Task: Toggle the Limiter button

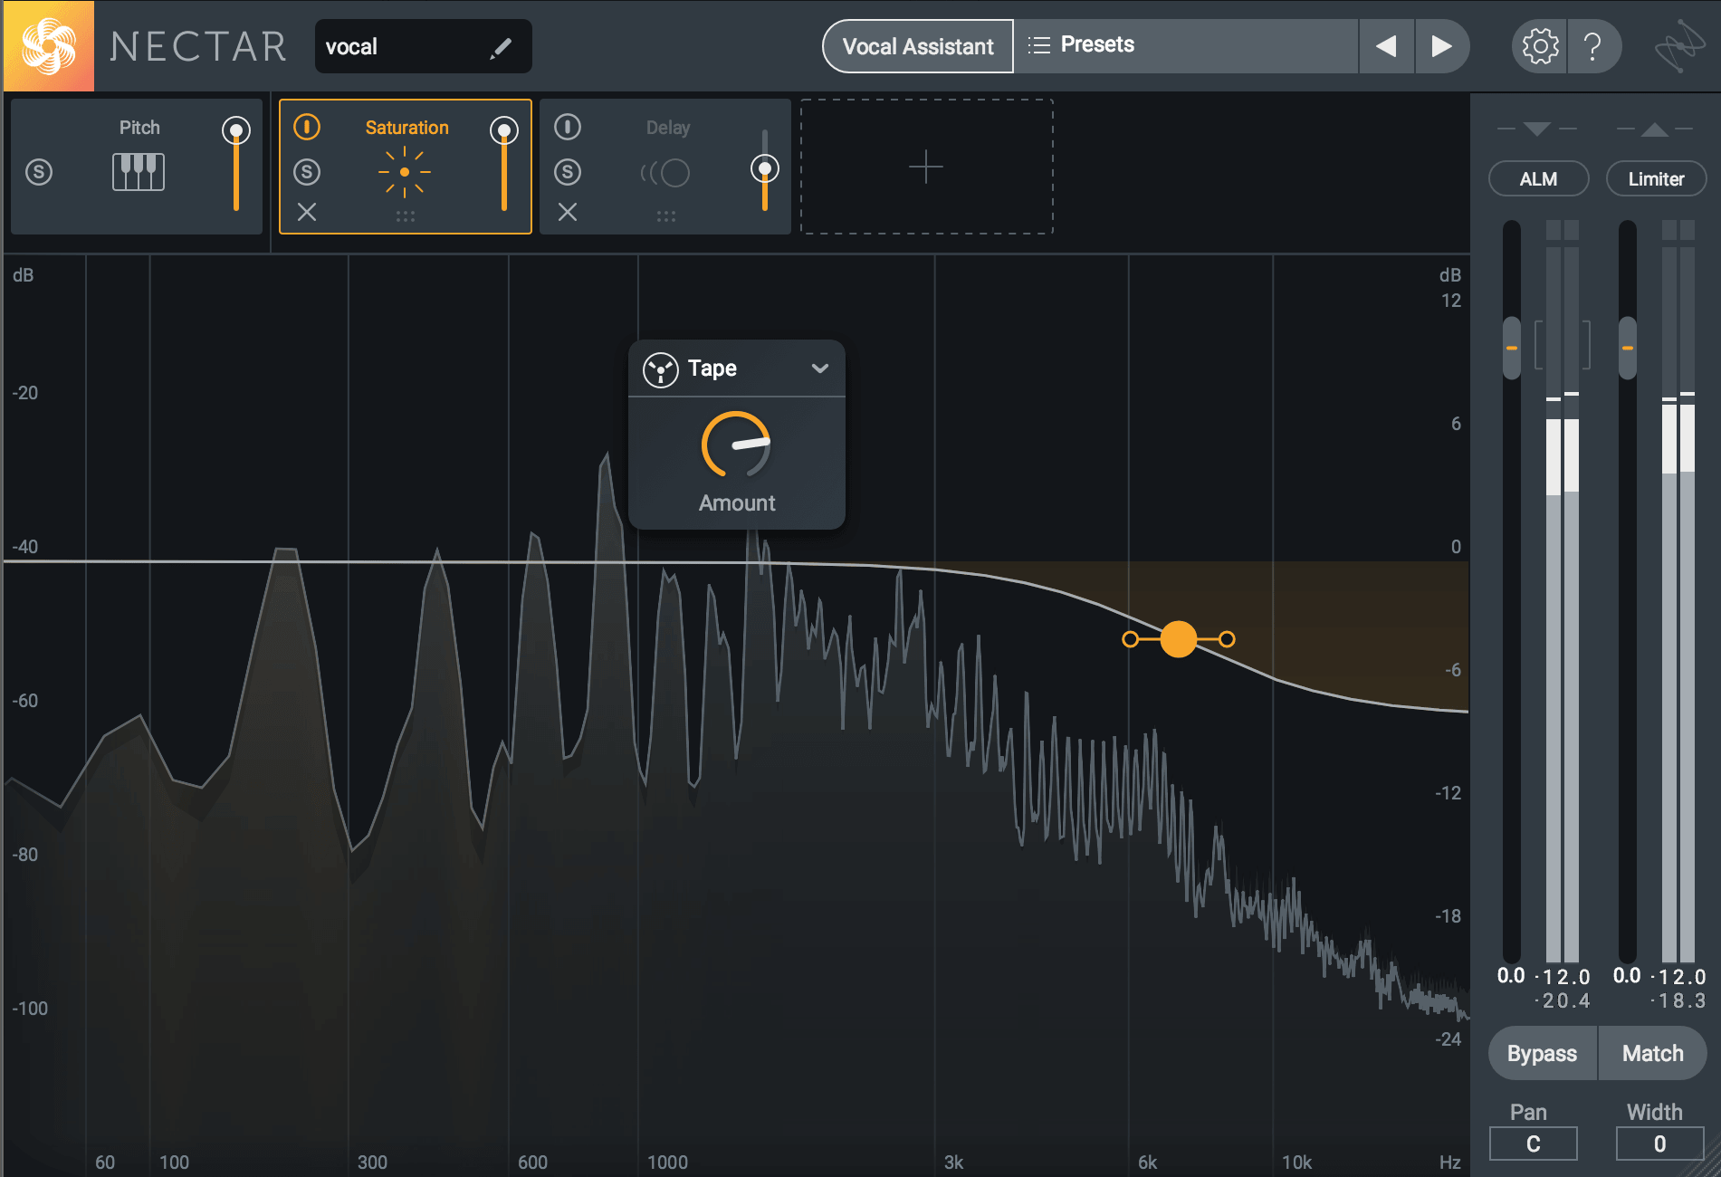Action: click(x=1656, y=178)
